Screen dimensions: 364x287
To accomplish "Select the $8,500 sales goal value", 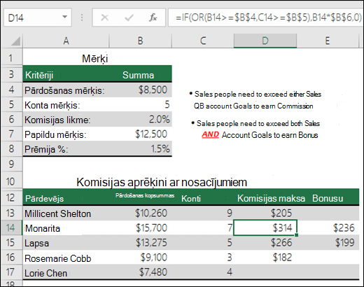I will 140,90.
